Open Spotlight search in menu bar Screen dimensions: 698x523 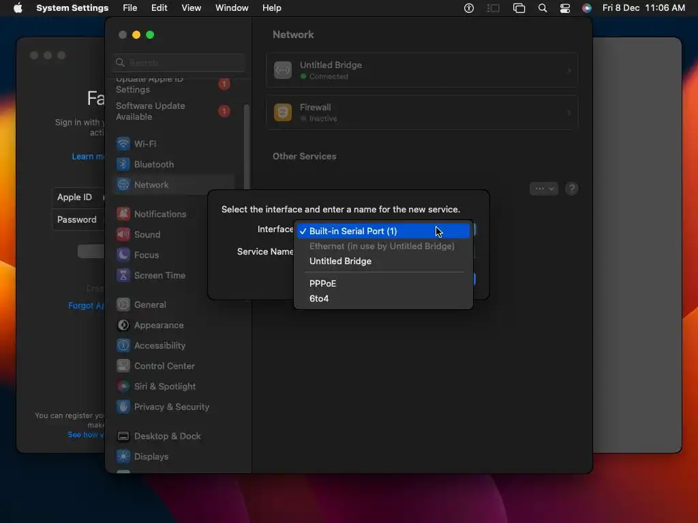point(542,8)
